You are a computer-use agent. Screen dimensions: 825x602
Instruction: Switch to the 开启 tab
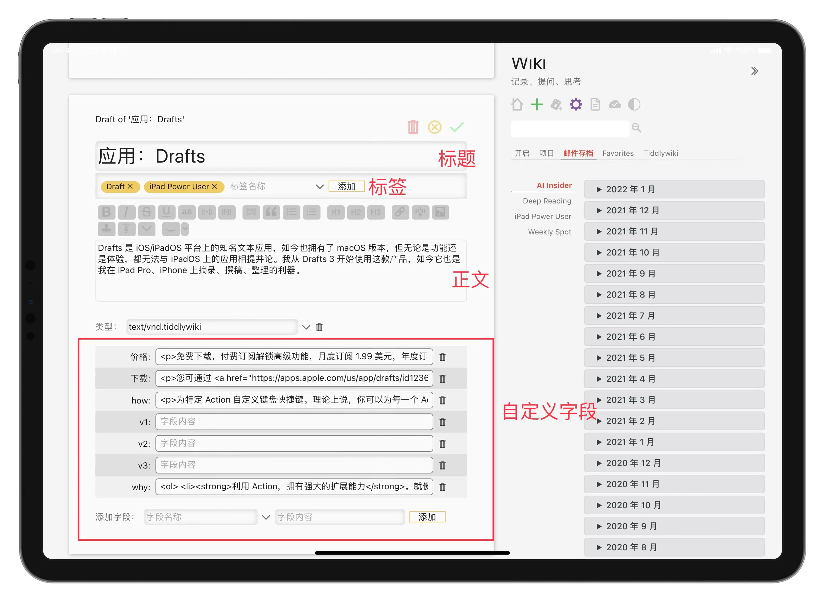(522, 153)
